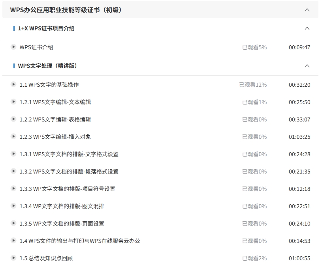This screenshot has width=320, height=265.
Task: Click play icon beside 1.3.2 段落格式设置
Action: pos(13,171)
